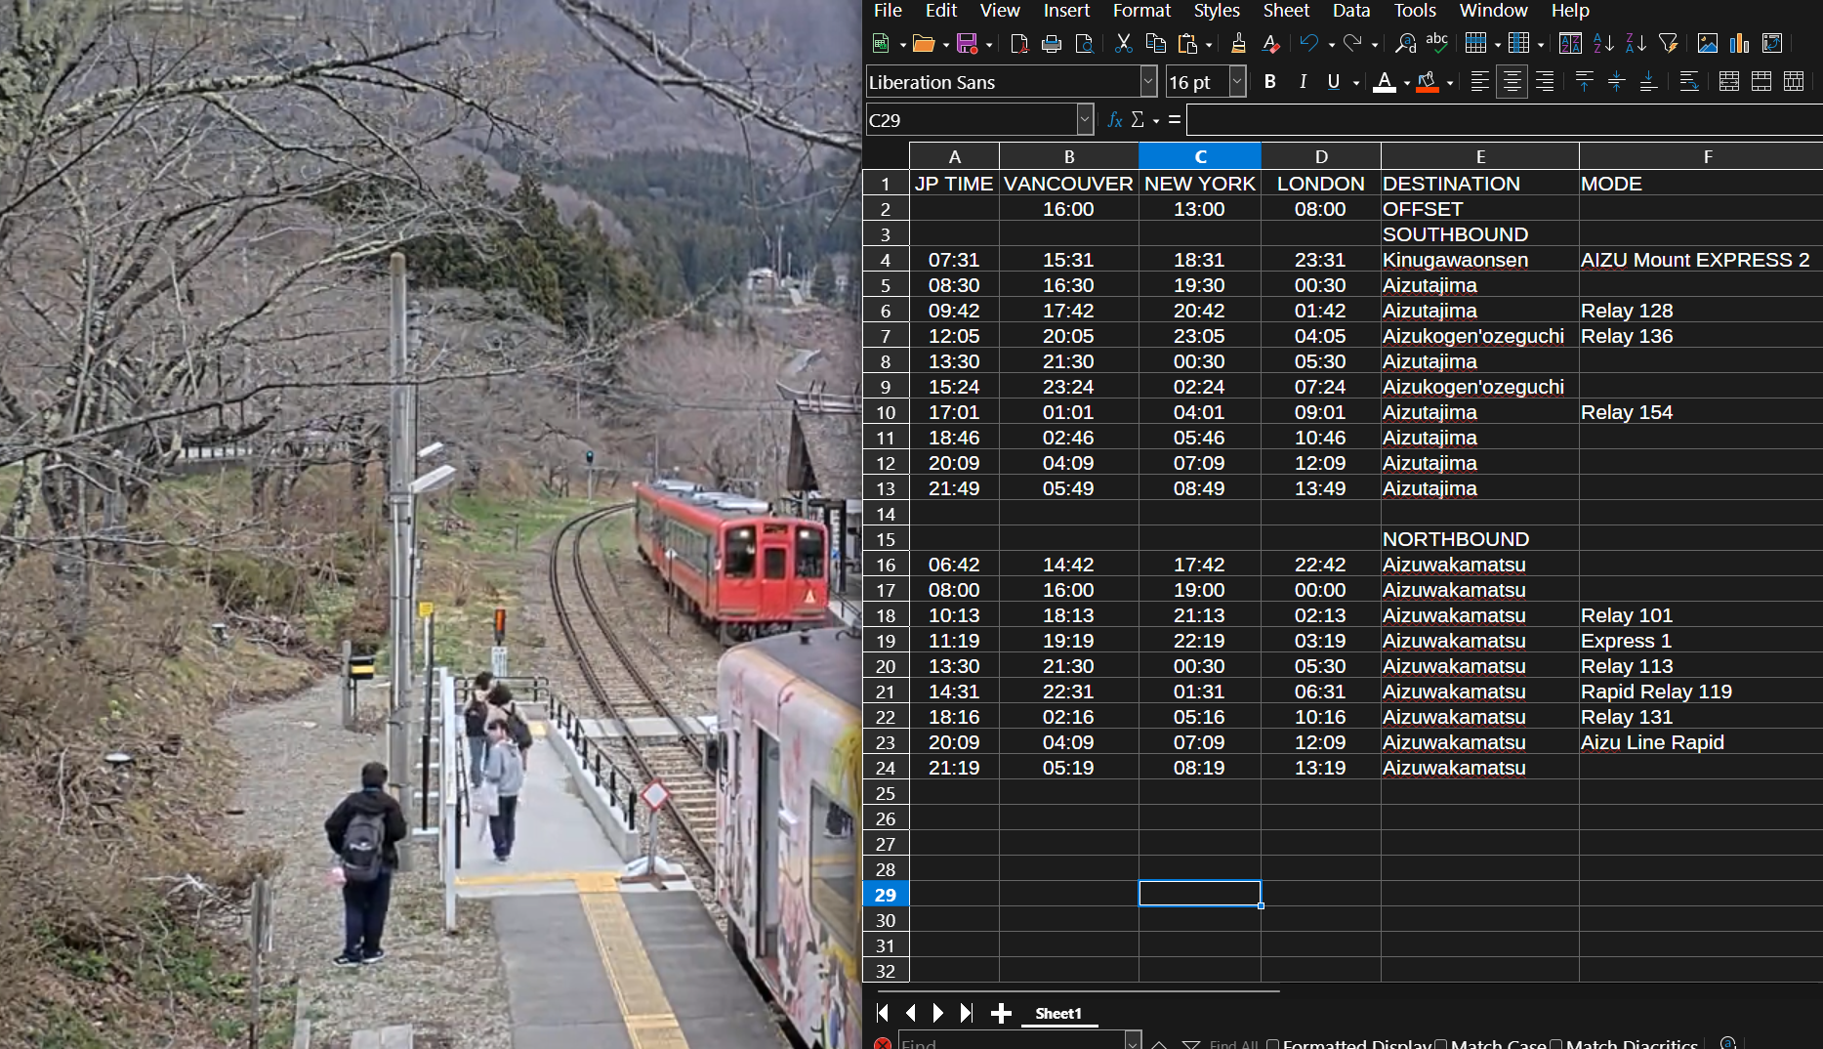Image resolution: width=1823 pixels, height=1049 pixels.
Task: Toggle Underline formatting
Action: click(x=1334, y=82)
